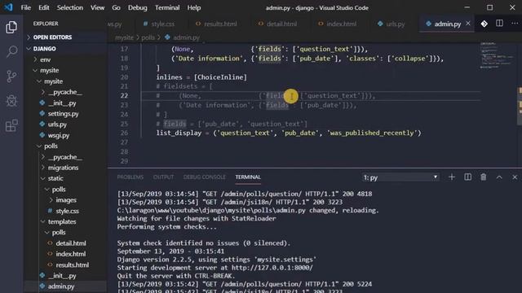Open the Edit menu
This screenshot has height=293, width=522.
(43, 7)
